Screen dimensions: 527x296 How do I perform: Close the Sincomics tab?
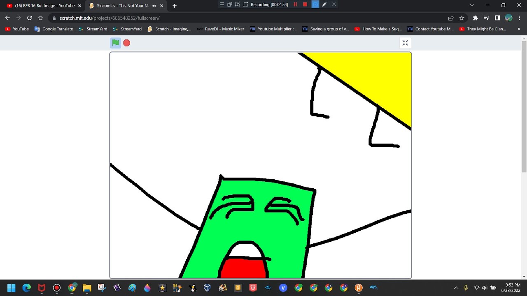pyautogui.click(x=161, y=6)
